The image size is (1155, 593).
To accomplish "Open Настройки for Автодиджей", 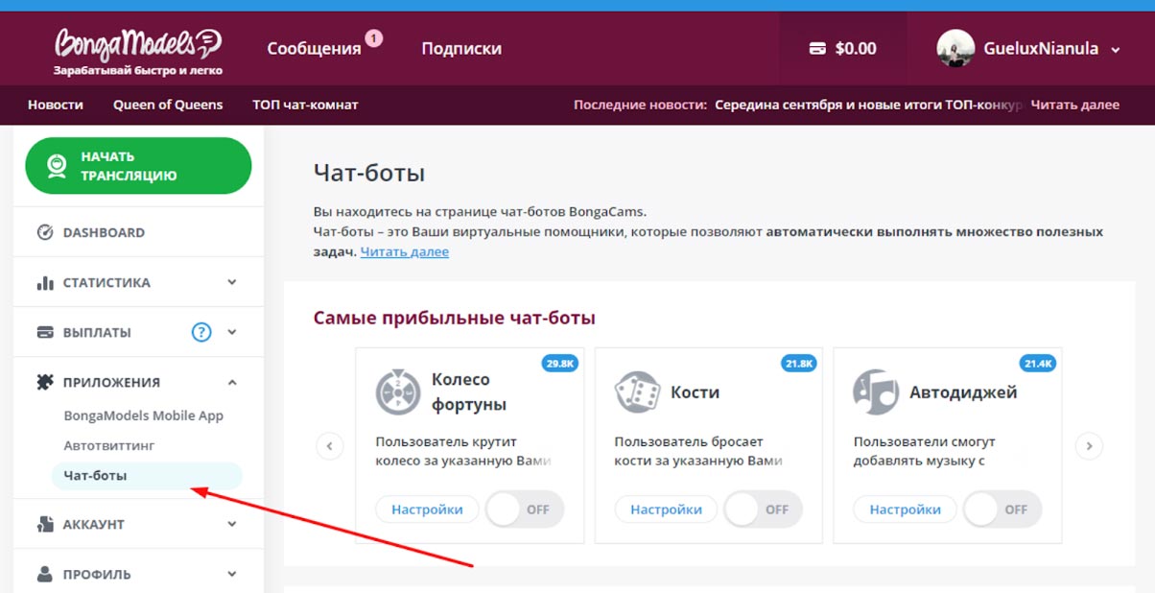I will point(905,510).
